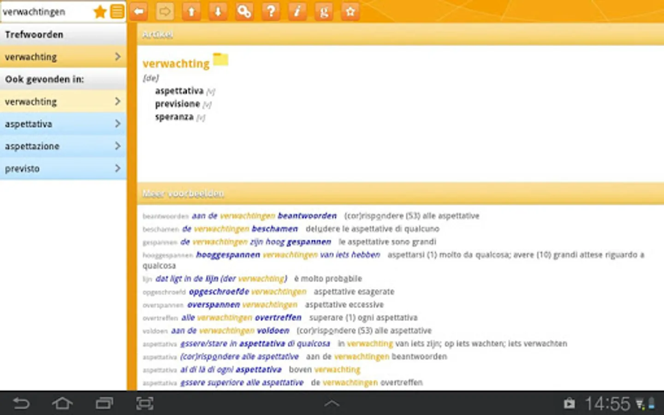664x415 pixels.
Task: Show info with the italic i icon
Action: coord(297,11)
